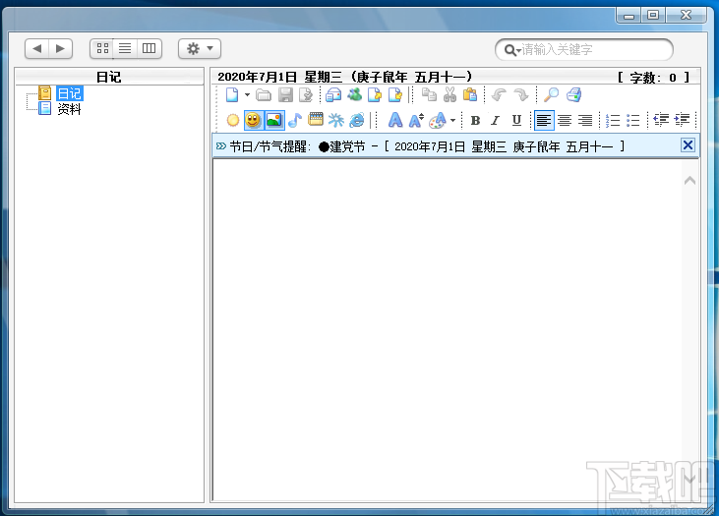
Task: Select left text alignment
Action: point(544,121)
